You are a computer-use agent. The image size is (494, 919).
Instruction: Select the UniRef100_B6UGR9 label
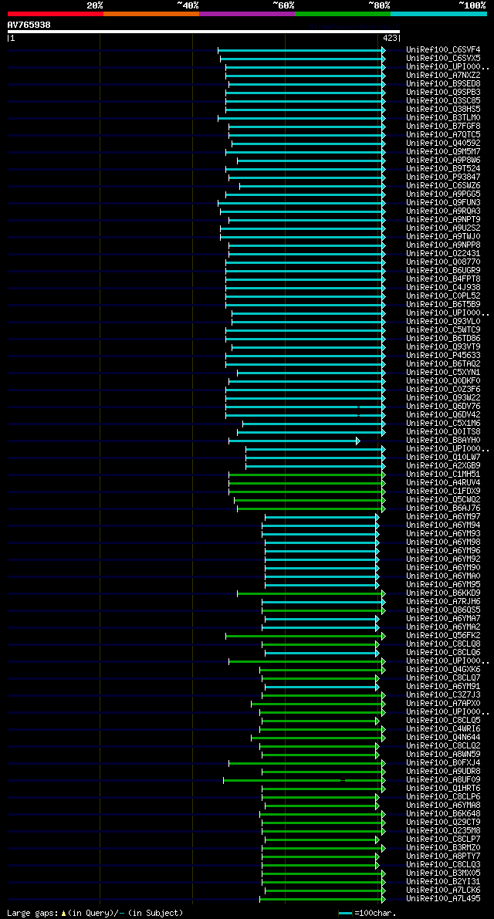(443, 271)
